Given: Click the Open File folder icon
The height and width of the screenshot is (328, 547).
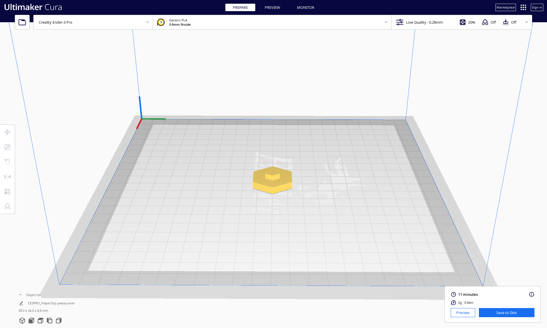Looking at the screenshot, I should (x=22, y=22).
